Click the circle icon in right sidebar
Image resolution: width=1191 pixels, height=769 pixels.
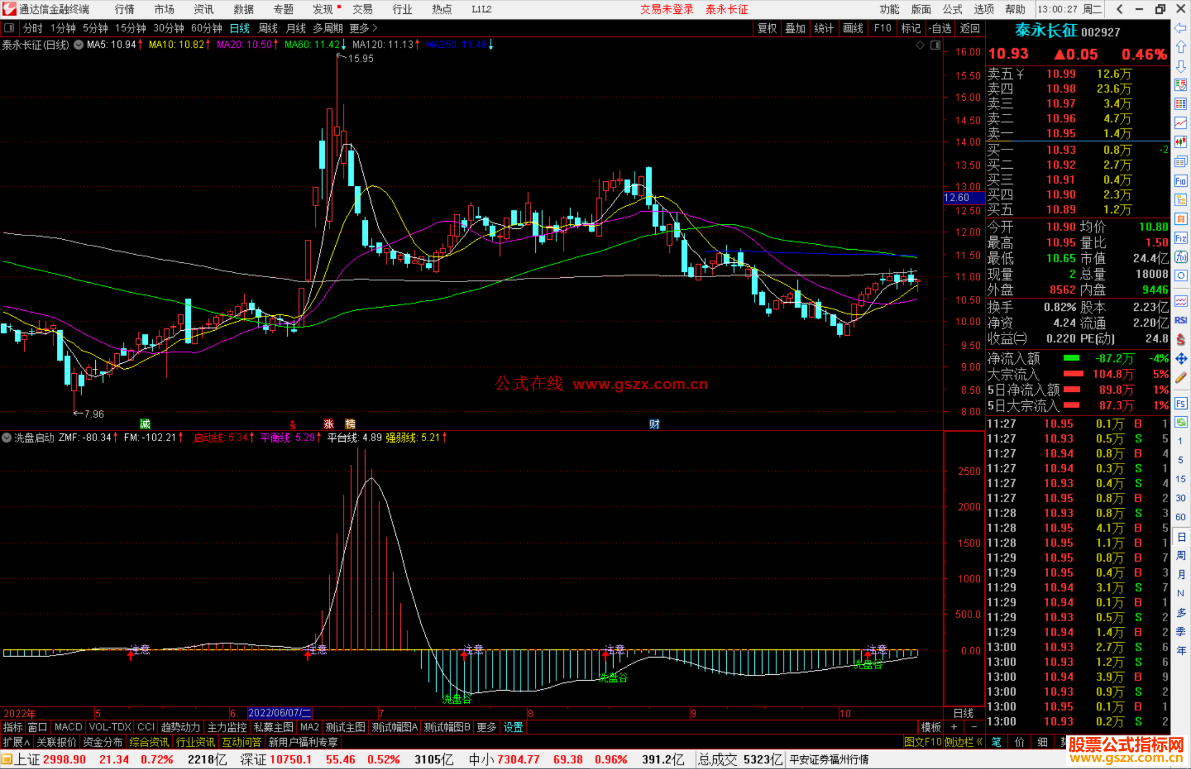[x=1181, y=276]
